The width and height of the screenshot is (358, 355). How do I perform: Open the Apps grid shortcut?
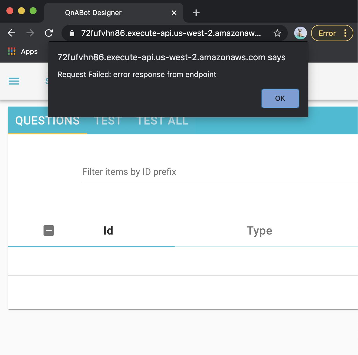coord(12,51)
